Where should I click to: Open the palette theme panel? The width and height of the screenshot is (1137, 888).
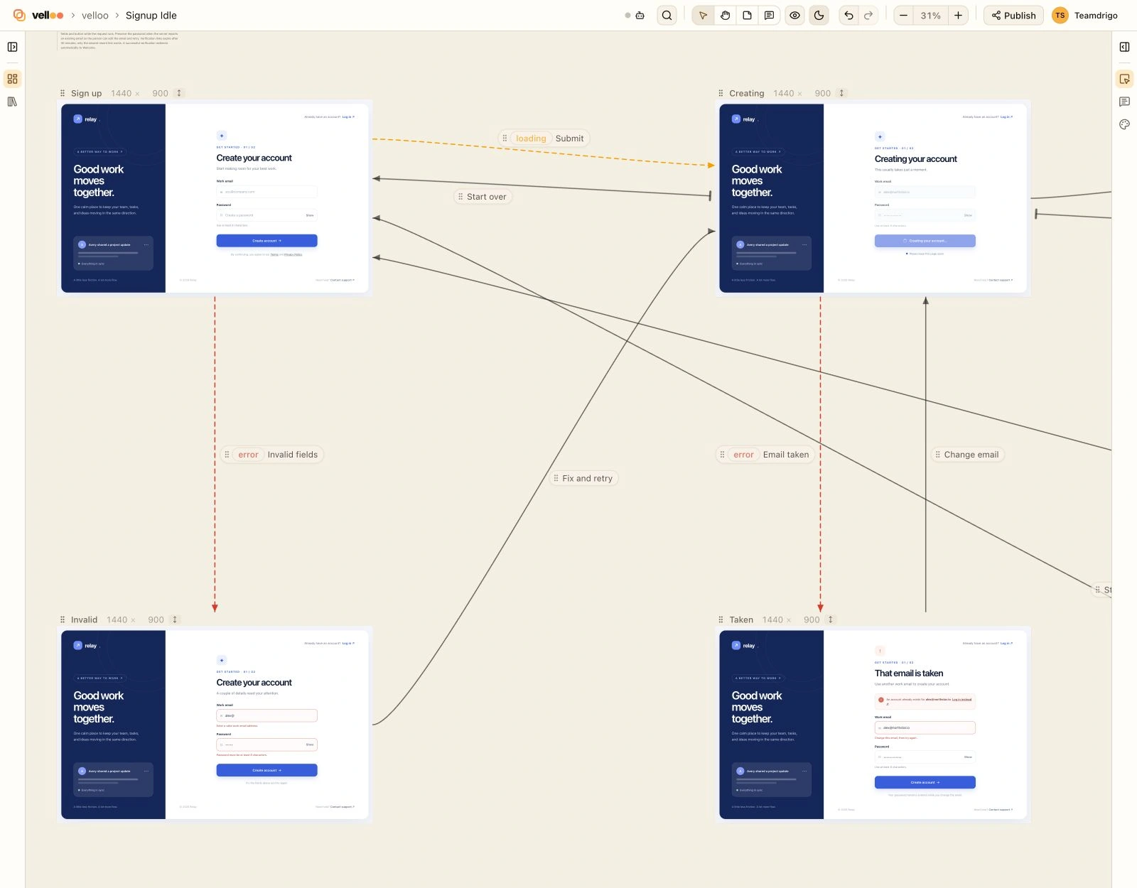tap(1124, 124)
